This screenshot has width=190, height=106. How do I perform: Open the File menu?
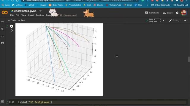tap(12, 15)
